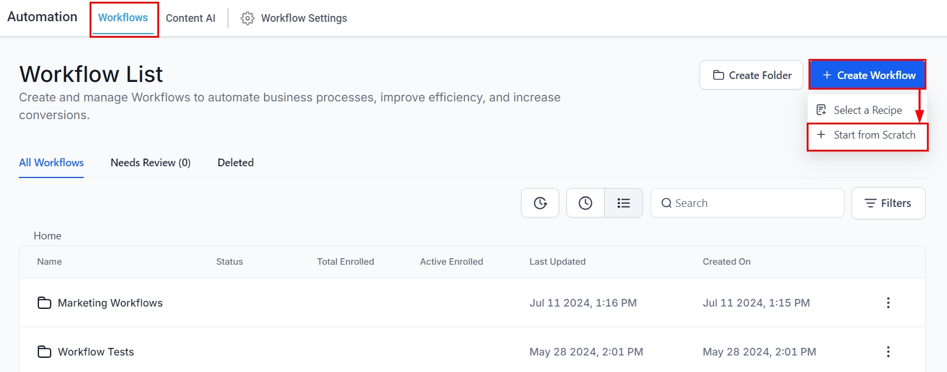
Task: Select the All Workflows tab
Action: pos(51,163)
